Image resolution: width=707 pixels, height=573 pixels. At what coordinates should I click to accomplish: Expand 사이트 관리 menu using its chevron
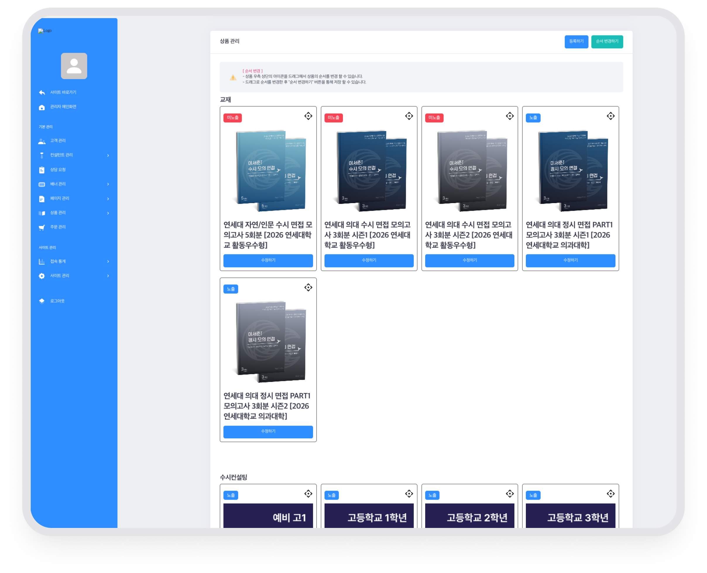(x=108, y=276)
